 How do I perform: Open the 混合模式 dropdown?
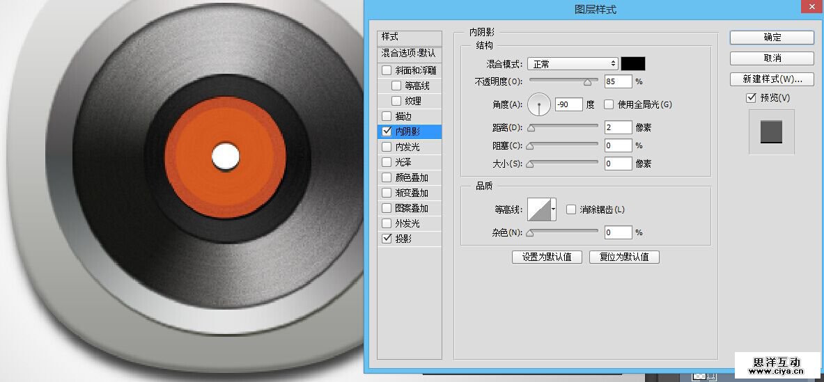coord(573,64)
